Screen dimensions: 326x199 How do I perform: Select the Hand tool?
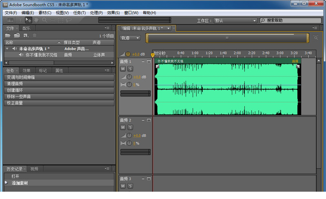(x=36, y=20)
